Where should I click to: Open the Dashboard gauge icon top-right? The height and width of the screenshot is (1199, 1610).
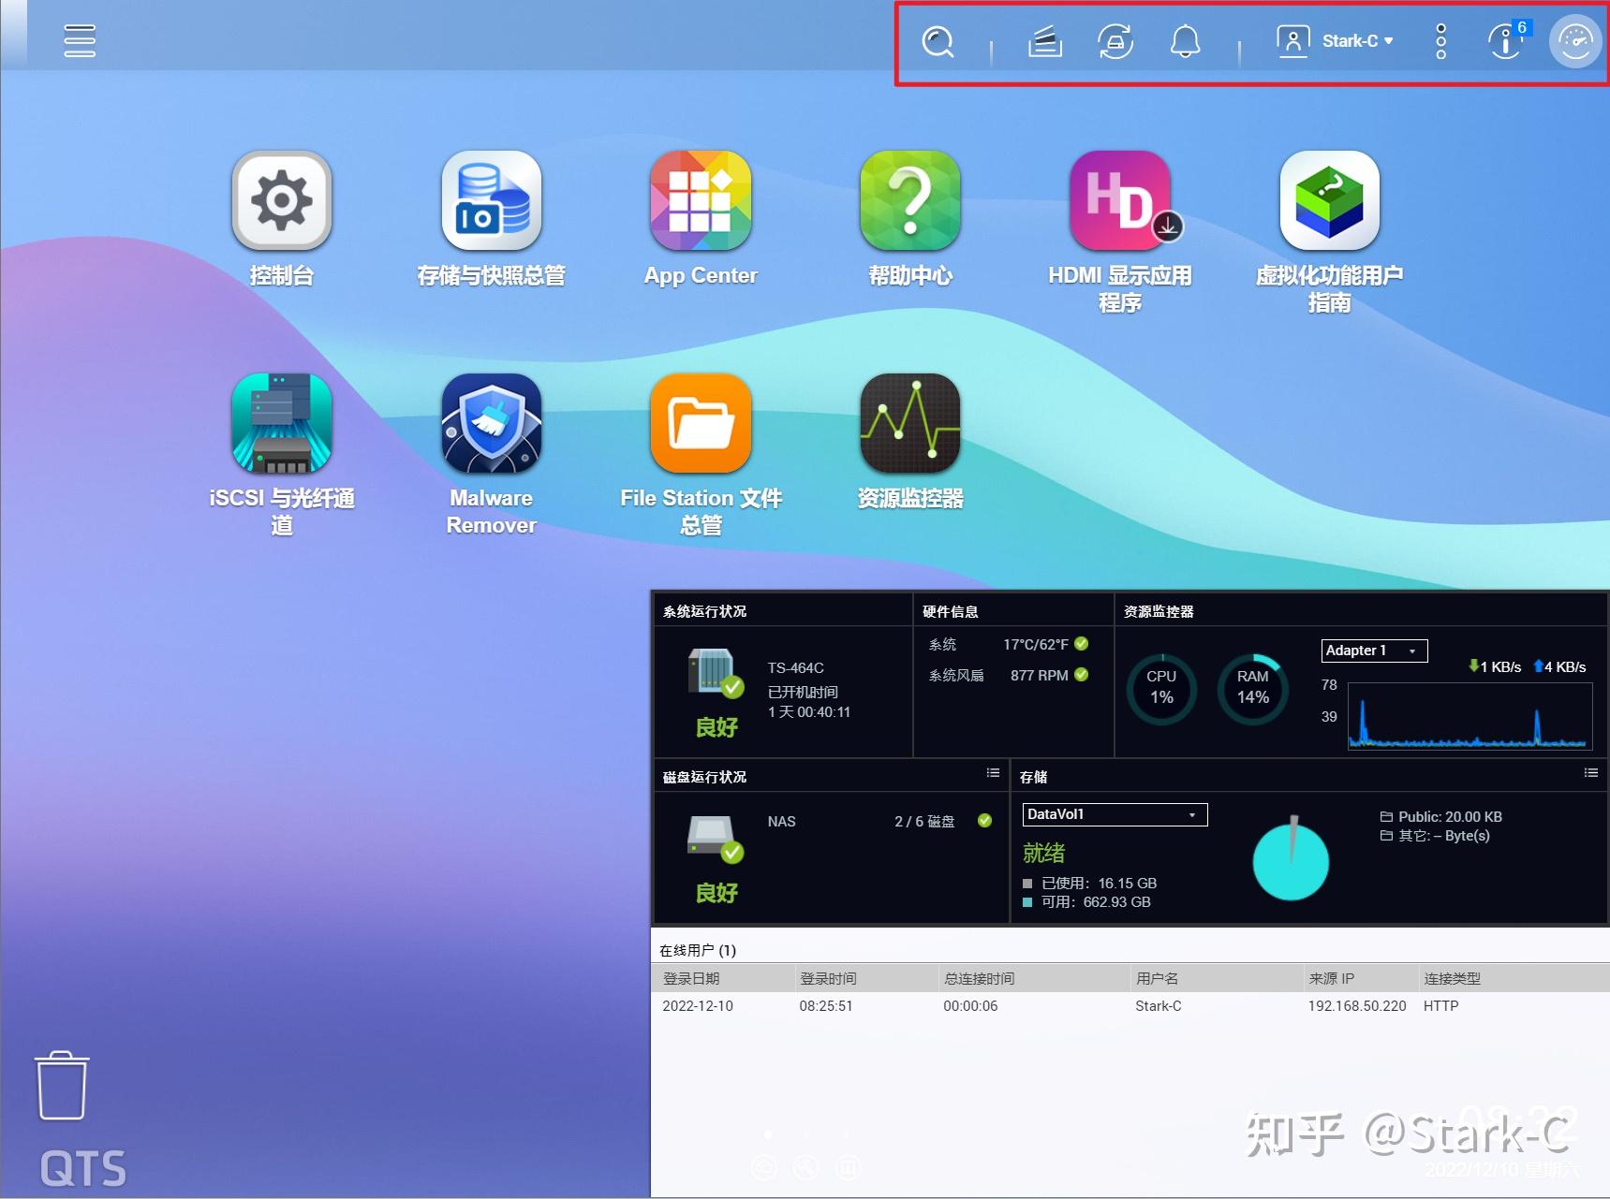coord(1574,41)
